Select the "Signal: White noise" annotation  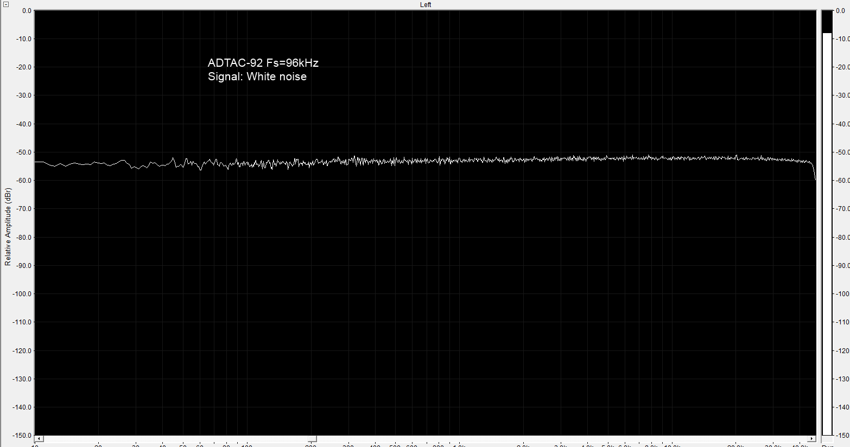[x=257, y=76]
